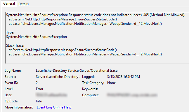Select the General tab
189x112 pixels.
9,3
